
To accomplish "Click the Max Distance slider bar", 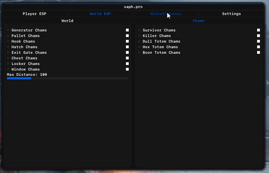I will (68, 78).
